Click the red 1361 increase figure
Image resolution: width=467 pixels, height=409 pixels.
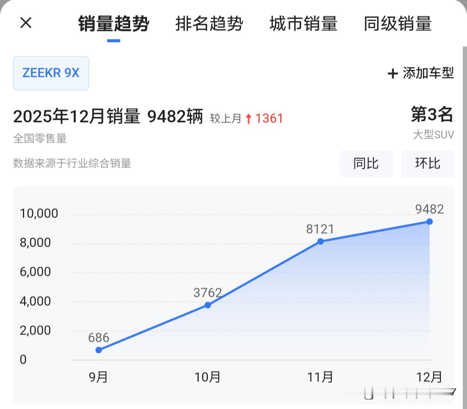click(x=269, y=118)
